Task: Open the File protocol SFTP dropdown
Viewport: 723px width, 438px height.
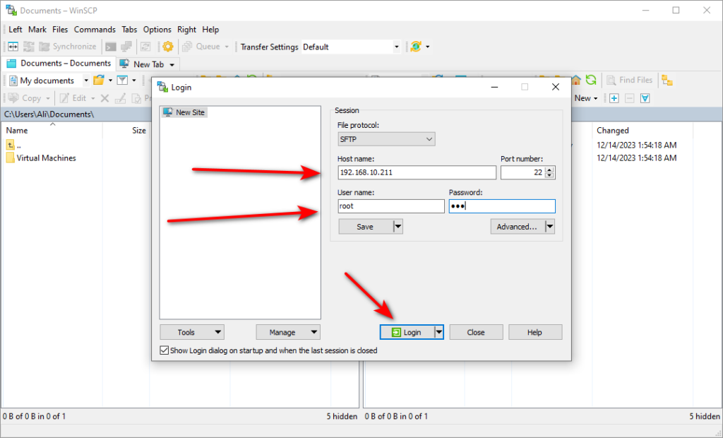Action: tap(386, 139)
